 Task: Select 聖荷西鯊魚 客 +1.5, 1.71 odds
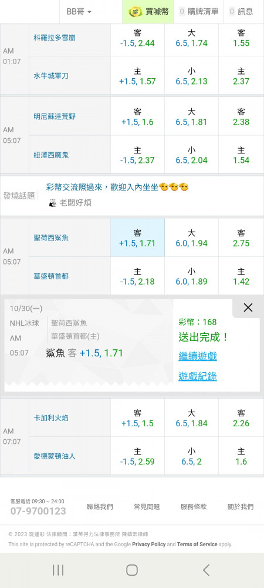(x=137, y=238)
